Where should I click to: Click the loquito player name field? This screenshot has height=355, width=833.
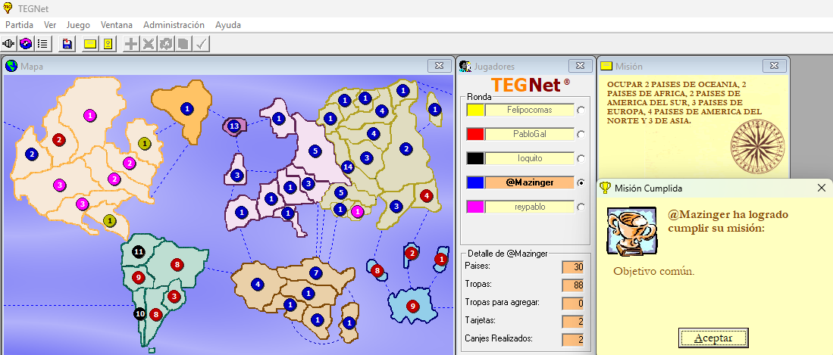click(529, 159)
